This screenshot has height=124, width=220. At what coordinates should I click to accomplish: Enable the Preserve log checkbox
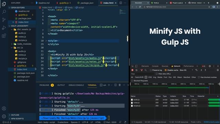151,70
